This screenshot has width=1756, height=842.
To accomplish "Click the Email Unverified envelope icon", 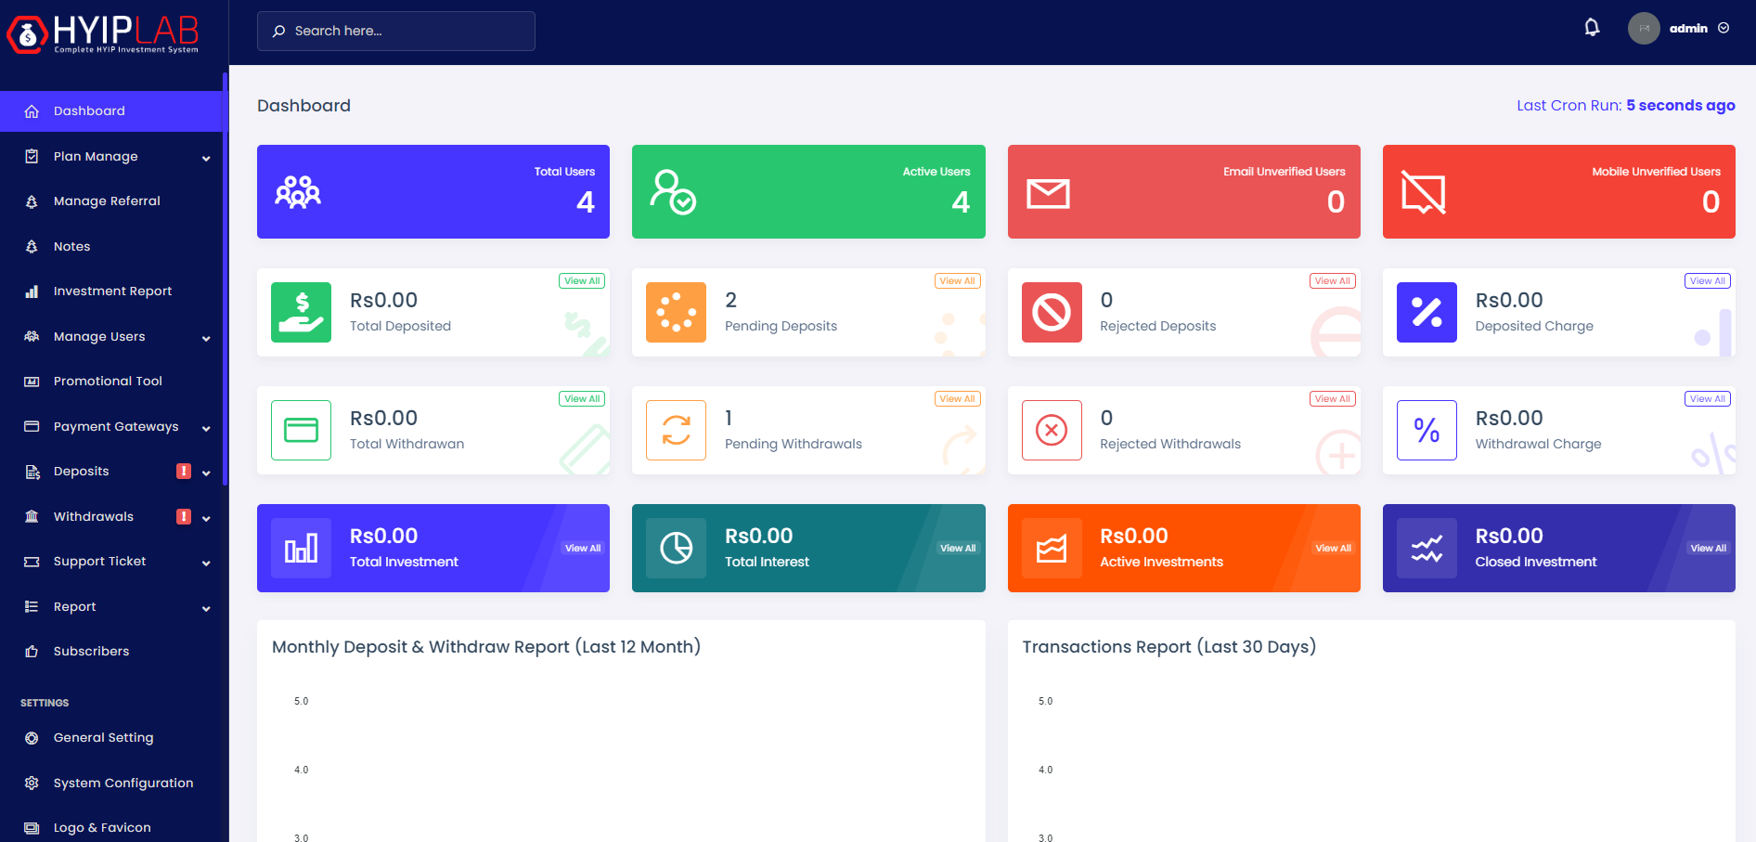I will tap(1048, 193).
